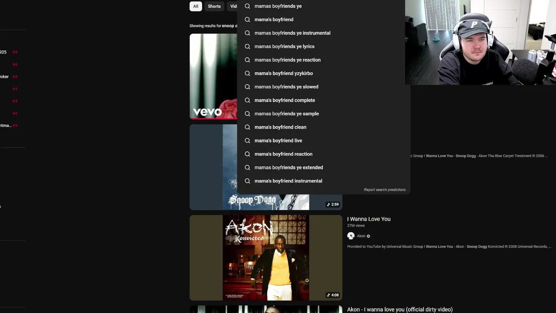Click the live indicator next to "925"
Image resolution: width=556 pixels, height=313 pixels.
pos(15,52)
